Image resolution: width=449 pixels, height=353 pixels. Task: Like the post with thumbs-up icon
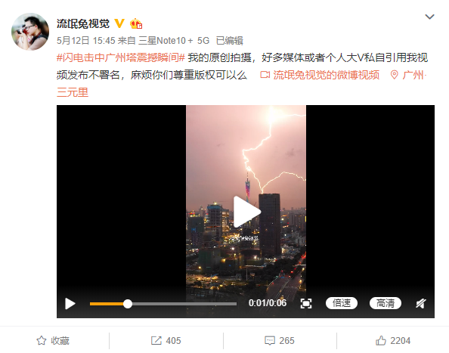[x=393, y=341]
